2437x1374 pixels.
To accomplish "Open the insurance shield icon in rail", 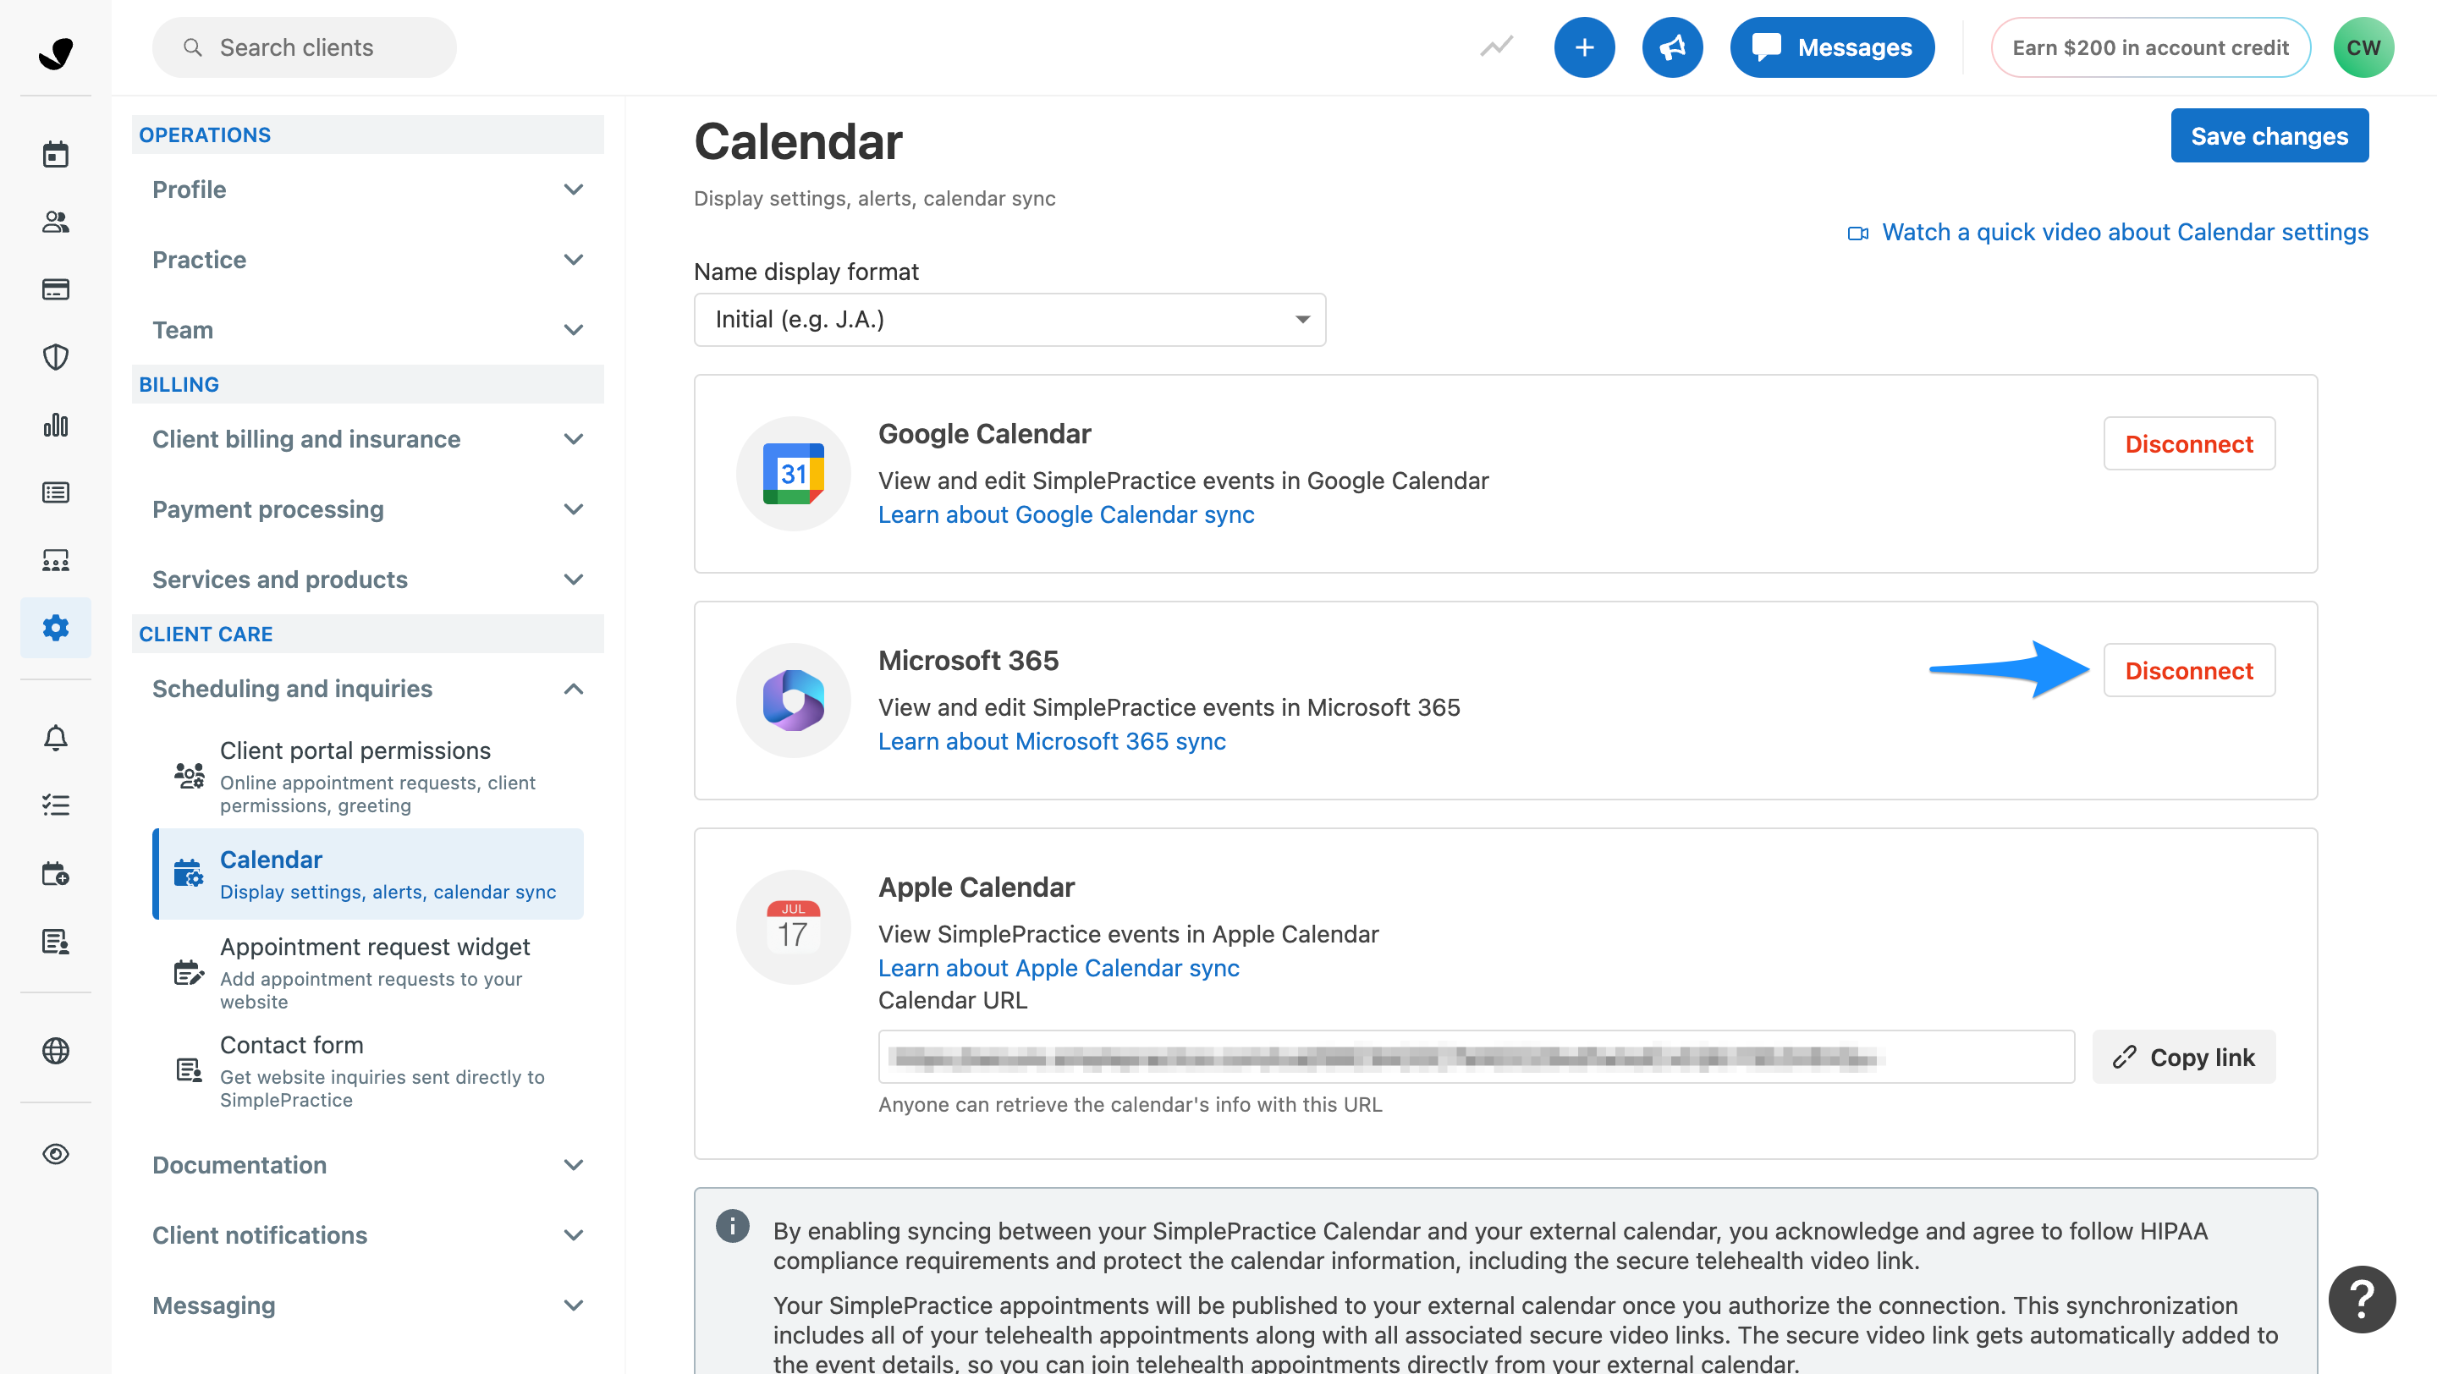I will tap(56, 356).
